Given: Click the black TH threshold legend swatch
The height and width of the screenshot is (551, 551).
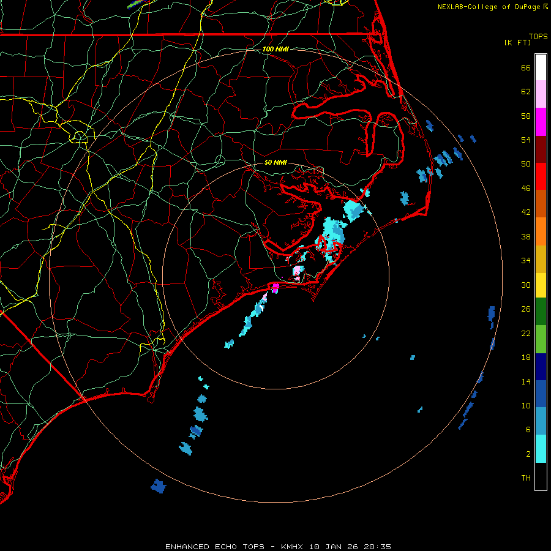Looking at the screenshot, I should click(x=541, y=476).
